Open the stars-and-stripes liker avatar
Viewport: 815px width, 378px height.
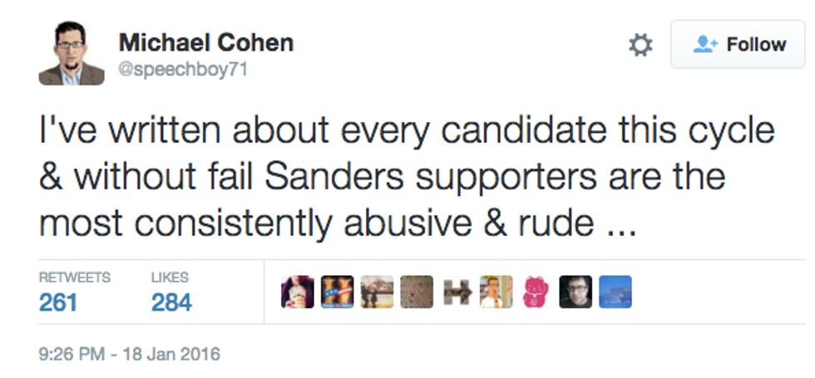pyautogui.click(x=338, y=292)
